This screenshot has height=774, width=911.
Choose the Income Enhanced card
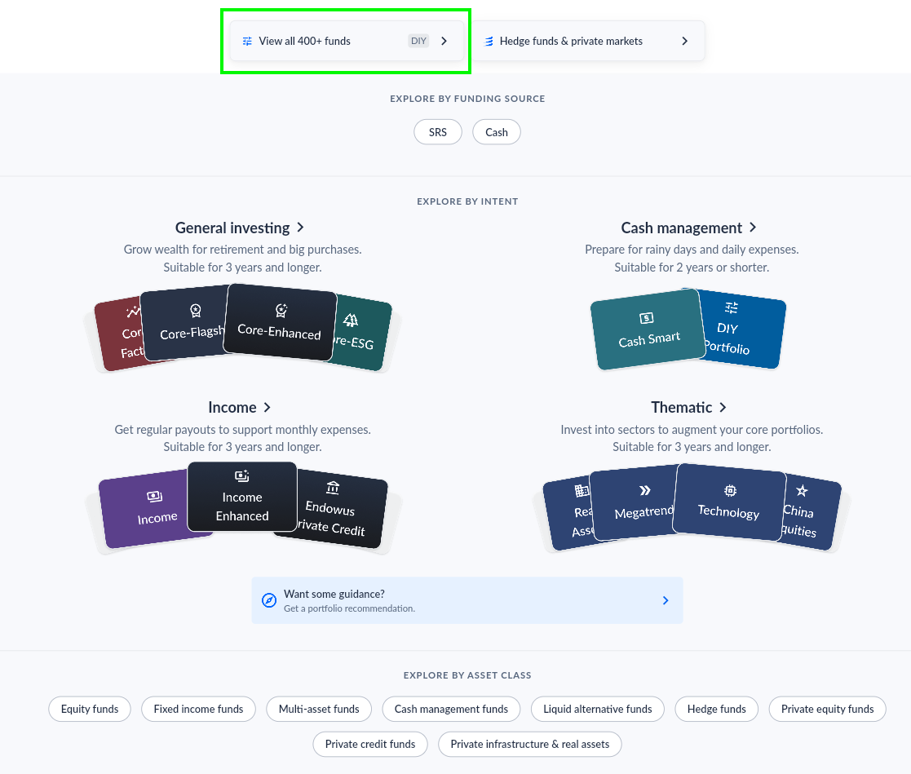[x=242, y=498]
